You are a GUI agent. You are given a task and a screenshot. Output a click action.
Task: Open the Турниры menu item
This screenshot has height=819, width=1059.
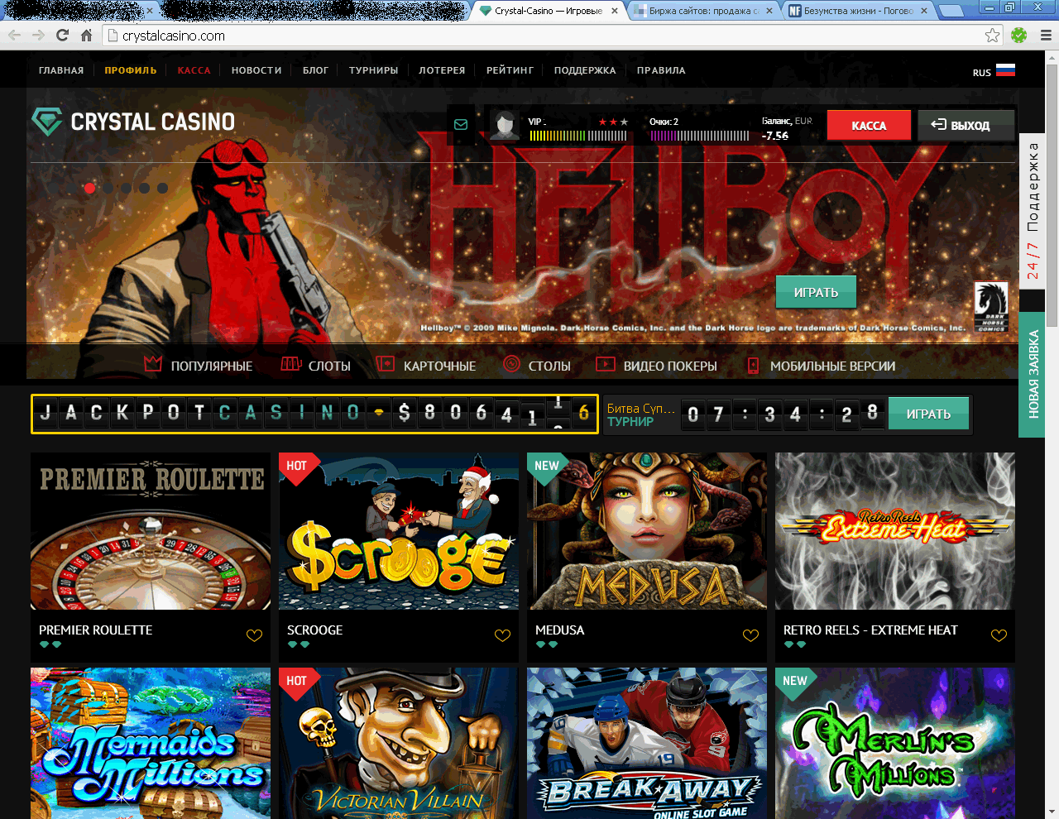click(373, 70)
